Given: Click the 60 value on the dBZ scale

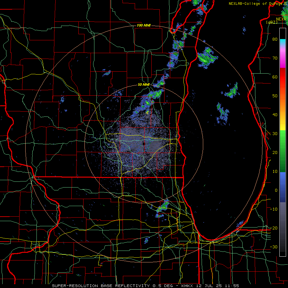Looking at the screenshot, I should [x=275, y=77].
